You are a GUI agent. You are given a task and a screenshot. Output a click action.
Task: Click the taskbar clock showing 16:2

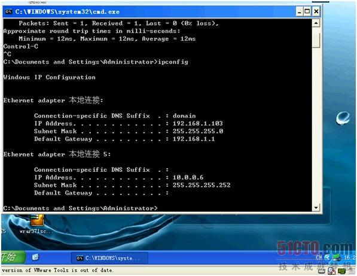[350, 257]
